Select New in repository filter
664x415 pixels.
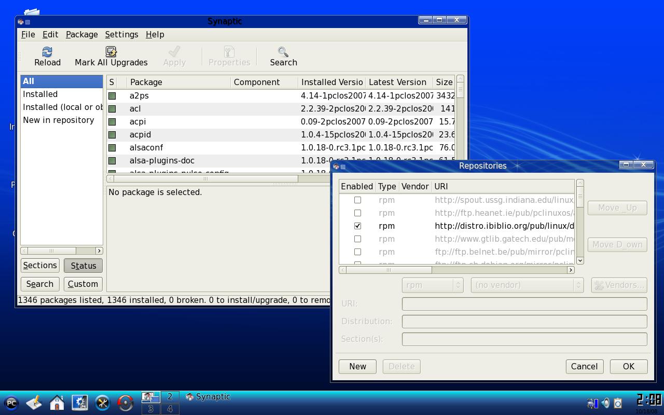(61, 120)
